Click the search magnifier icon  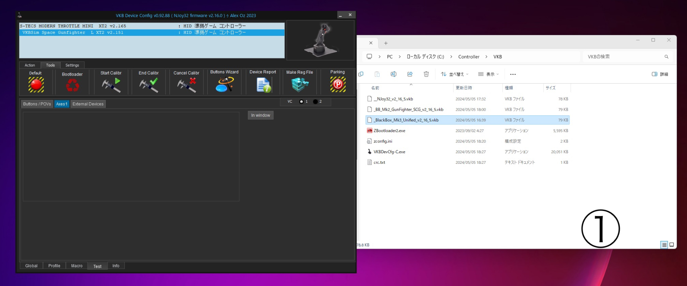[x=666, y=57]
